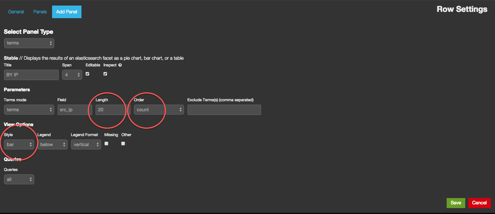495x214 pixels.
Task: Select the Add Panel tab
Action: (67, 12)
